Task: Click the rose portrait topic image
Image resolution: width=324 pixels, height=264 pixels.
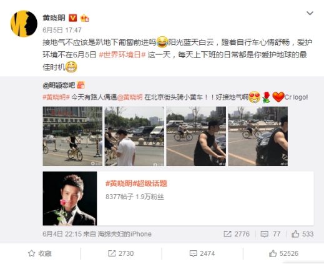Action: (70, 198)
